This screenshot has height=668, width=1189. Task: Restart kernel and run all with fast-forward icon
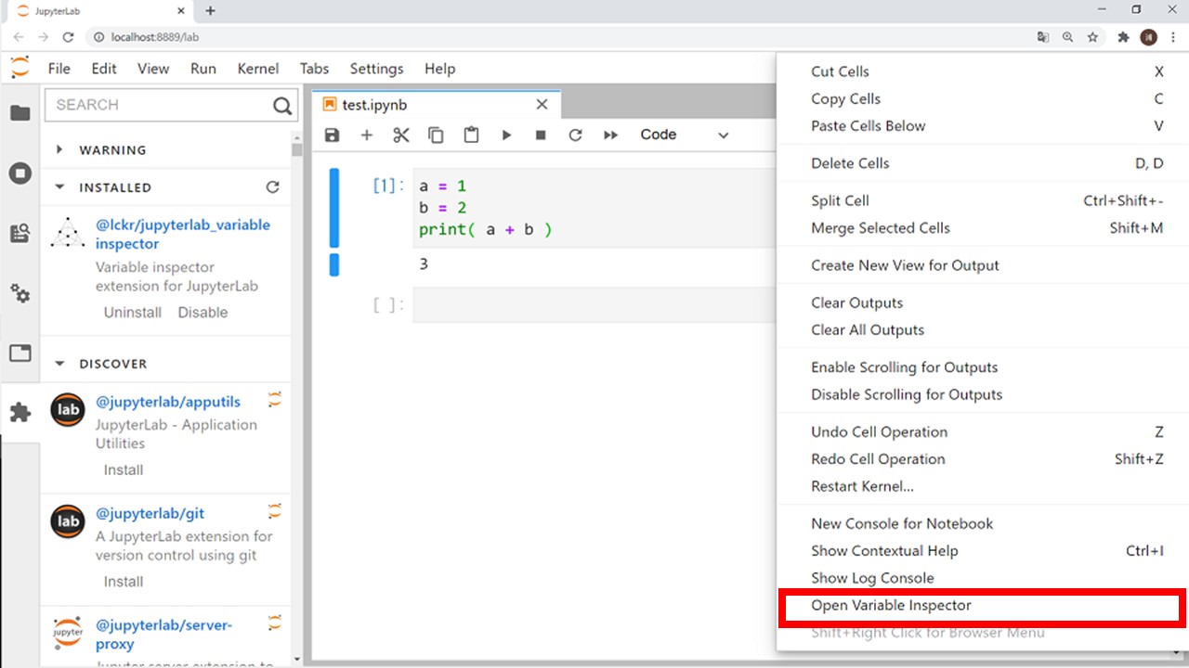click(610, 135)
